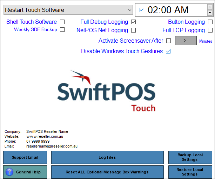Open Log Files
Image resolution: width=215 pixels, height=179 pixels.
107,157
